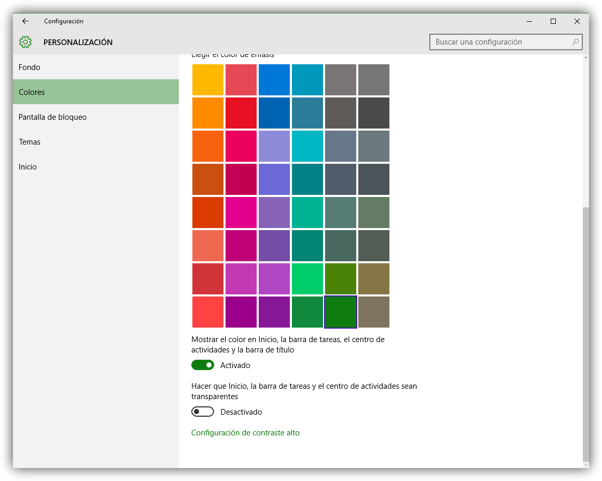This screenshot has width=602, height=481.
Task: Click the vertical scrollbar thumb
Action: tap(585, 334)
